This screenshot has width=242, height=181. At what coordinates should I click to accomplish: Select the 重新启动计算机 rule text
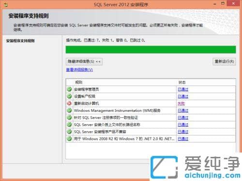(x=86, y=103)
